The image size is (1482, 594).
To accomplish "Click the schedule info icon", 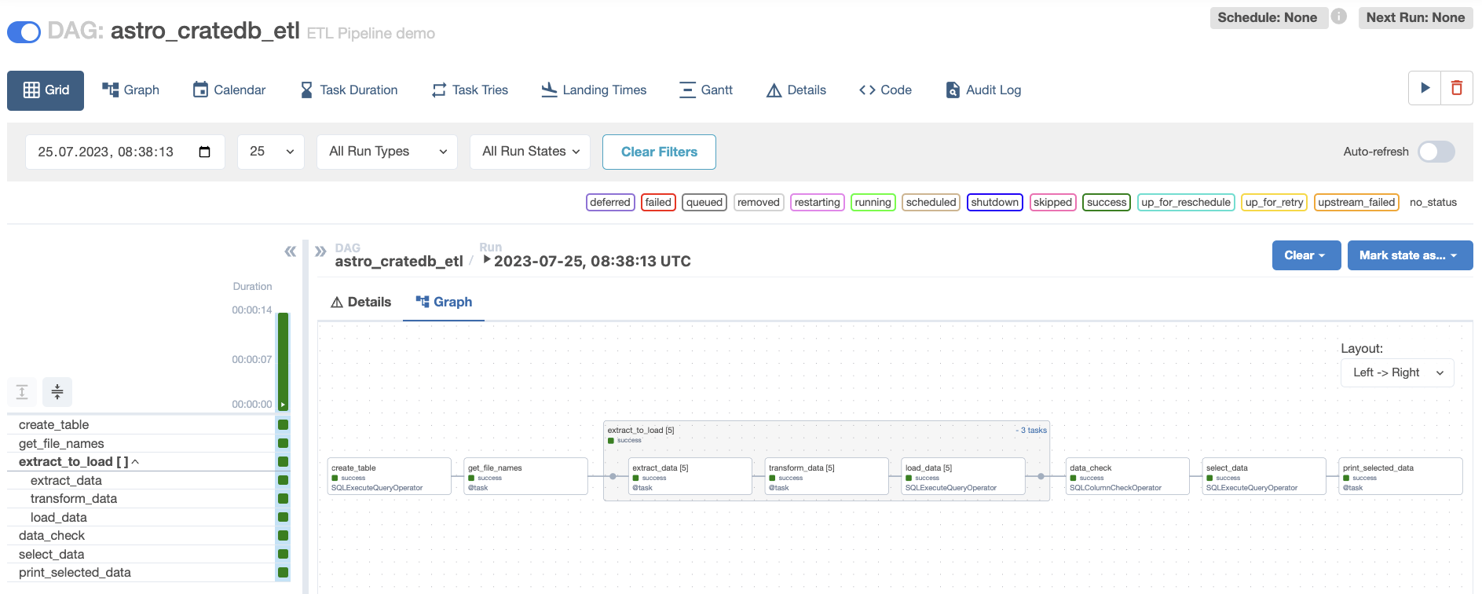I will click(x=1339, y=16).
